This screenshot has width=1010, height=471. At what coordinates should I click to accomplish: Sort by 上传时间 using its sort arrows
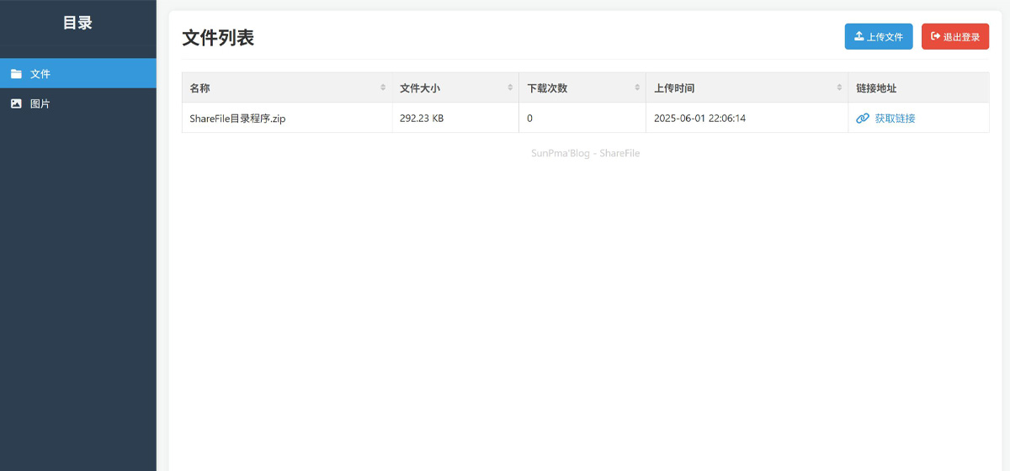coord(839,88)
